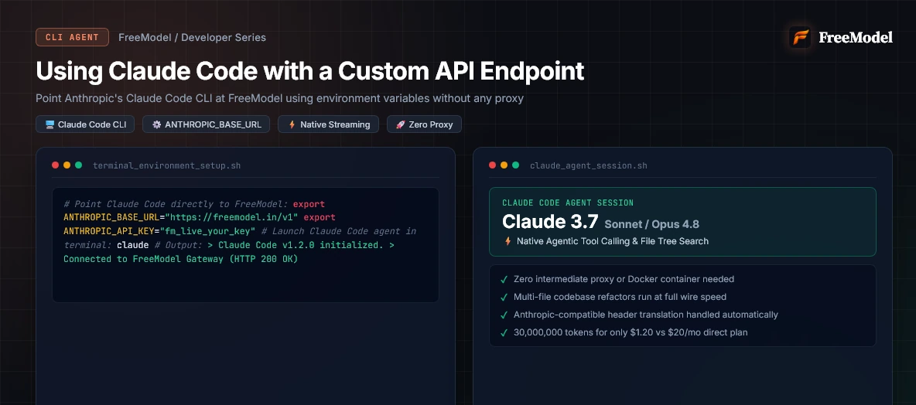This screenshot has height=405, width=916.
Task: Click the gear icon in ANTHROPIC_BASE_URL tag
Action: coord(156,124)
